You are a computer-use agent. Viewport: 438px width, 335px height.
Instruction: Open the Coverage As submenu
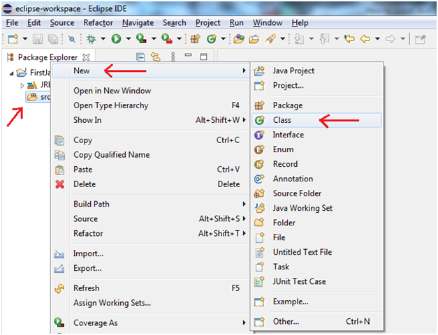point(151,323)
